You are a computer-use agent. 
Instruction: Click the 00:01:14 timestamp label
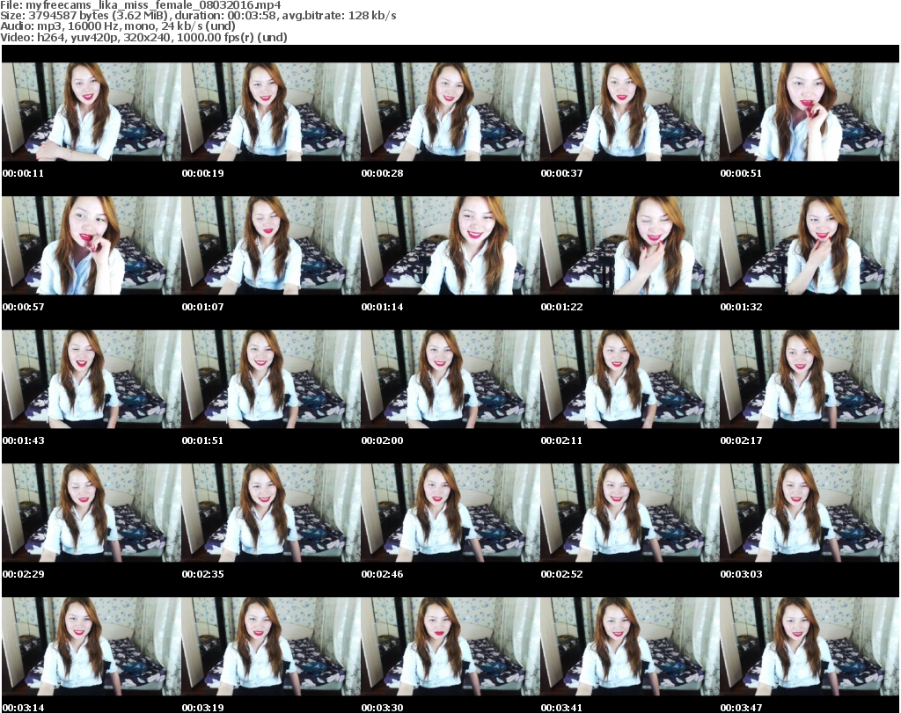(x=382, y=307)
